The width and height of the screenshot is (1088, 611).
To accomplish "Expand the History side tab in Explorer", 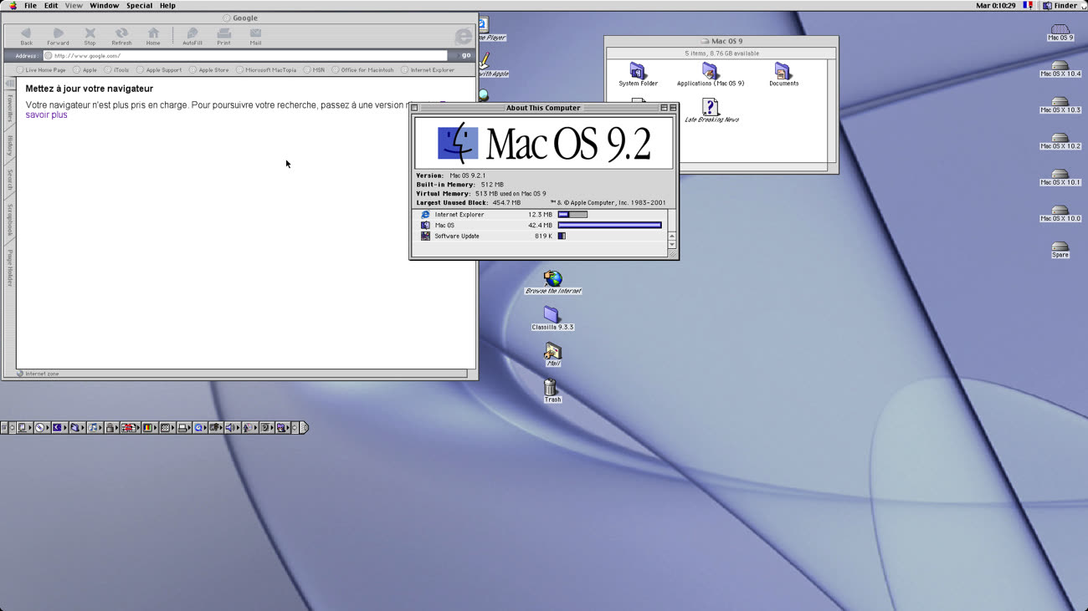I will pos(10,145).
